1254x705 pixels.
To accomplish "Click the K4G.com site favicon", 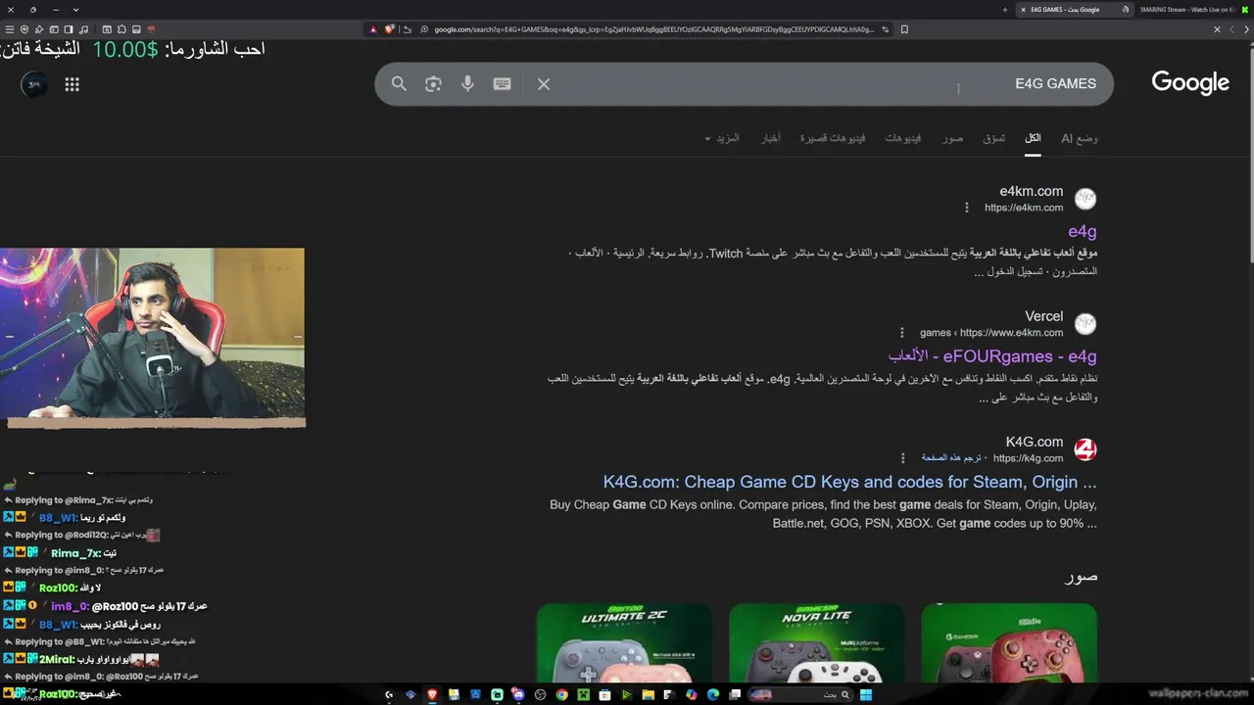I will tap(1085, 449).
